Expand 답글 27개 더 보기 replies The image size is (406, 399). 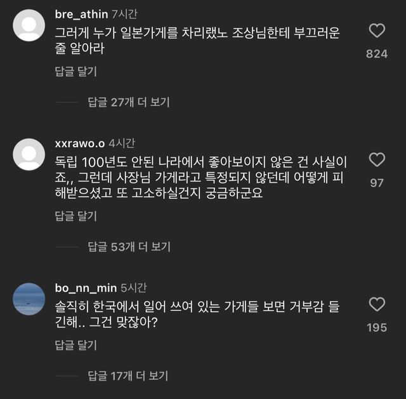129,101
